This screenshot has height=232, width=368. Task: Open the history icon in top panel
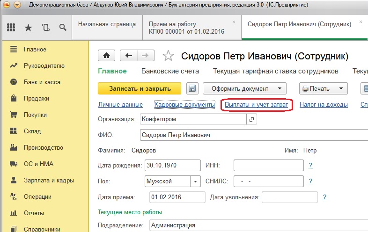coord(45,28)
